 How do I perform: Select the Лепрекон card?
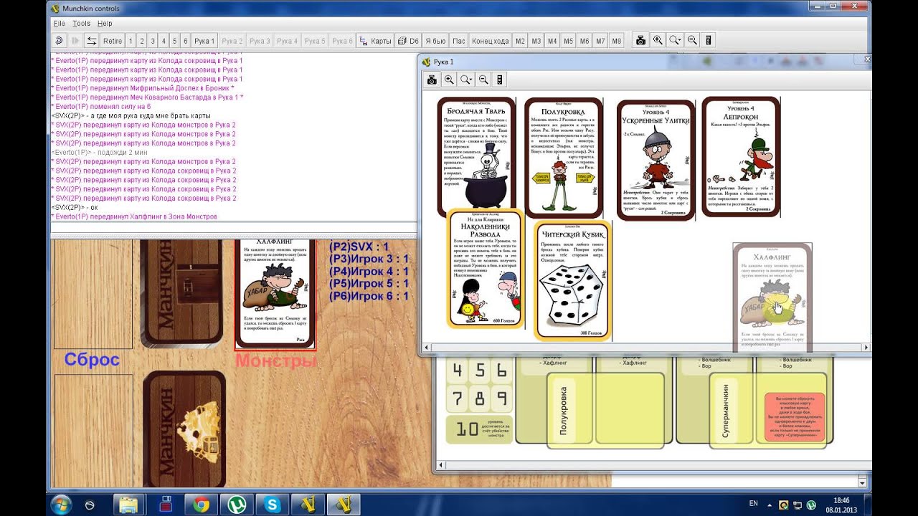(x=741, y=156)
